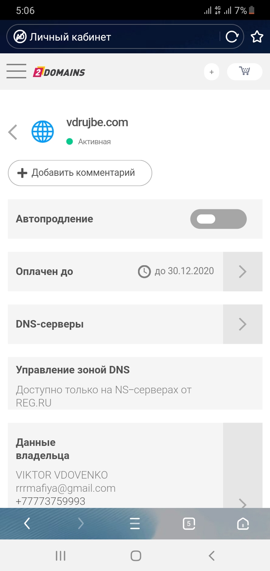This screenshot has height=571, width=270.
Task: Click Добавить комментарий button
Action: pyautogui.click(x=80, y=173)
